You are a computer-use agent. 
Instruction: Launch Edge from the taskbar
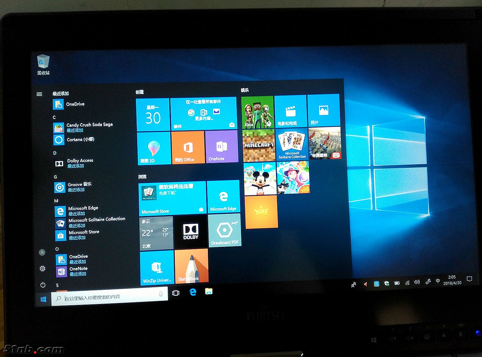coord(193,292)
